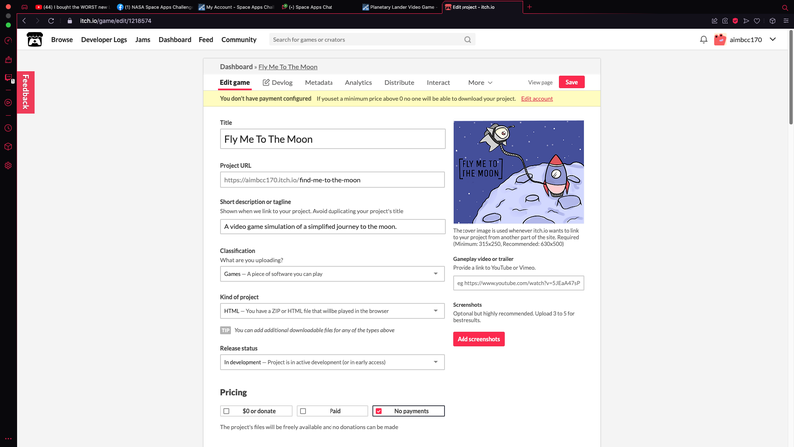Switch to the Distribute tab
The image size is (794, 447).
tap(399, 82)
